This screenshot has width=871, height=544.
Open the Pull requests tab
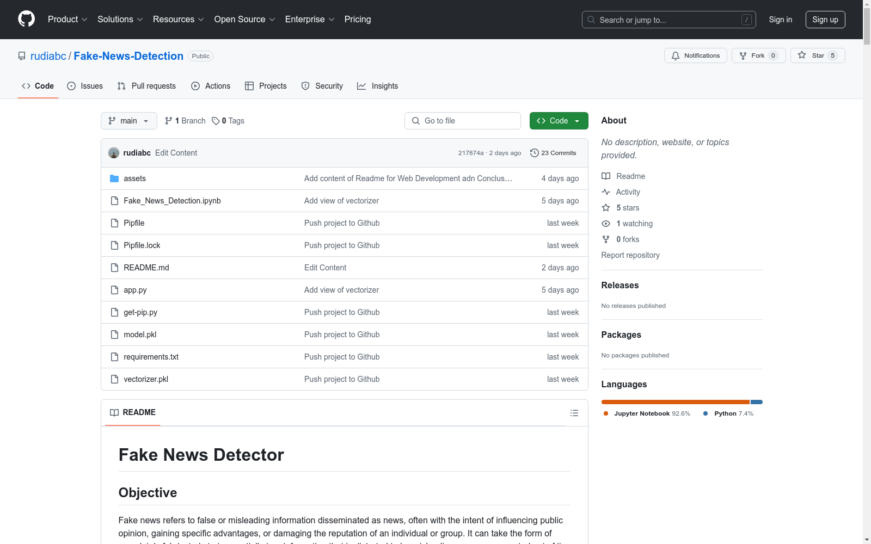[x=146, y=86]
